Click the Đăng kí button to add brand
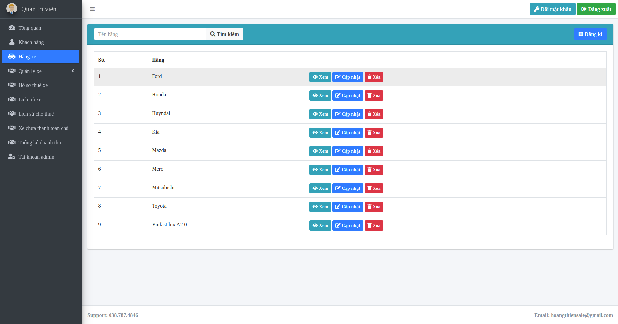The width and height of the screenshot is (618, 324). tap(590, 34)
